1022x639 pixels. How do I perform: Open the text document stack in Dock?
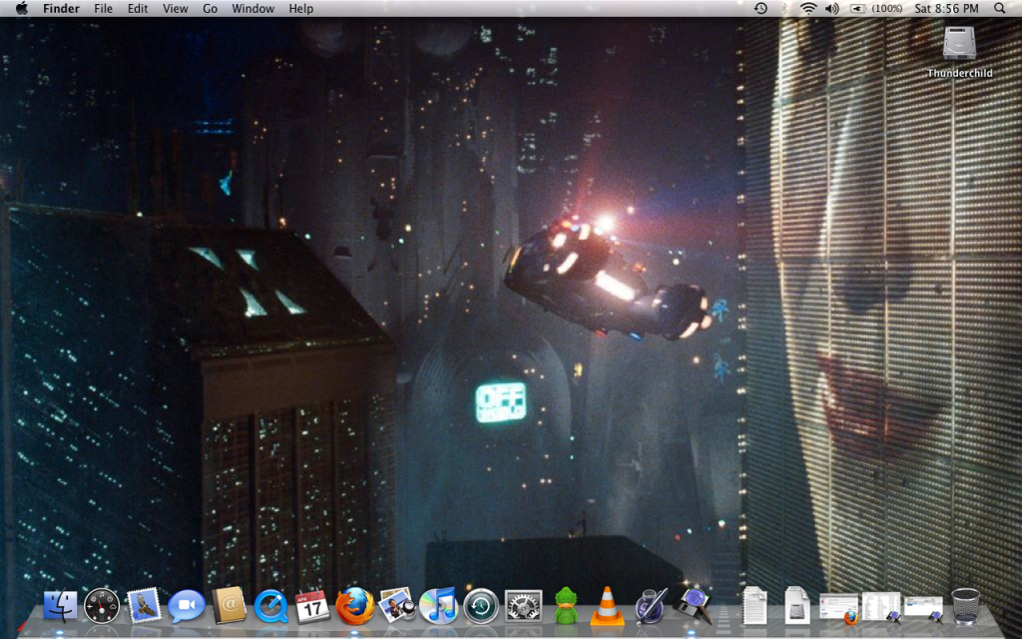755,606
